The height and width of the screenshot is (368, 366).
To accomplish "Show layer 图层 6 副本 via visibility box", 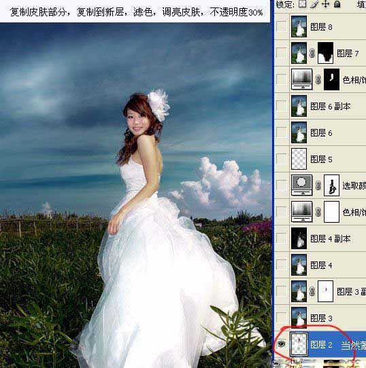I will (282, 106).
